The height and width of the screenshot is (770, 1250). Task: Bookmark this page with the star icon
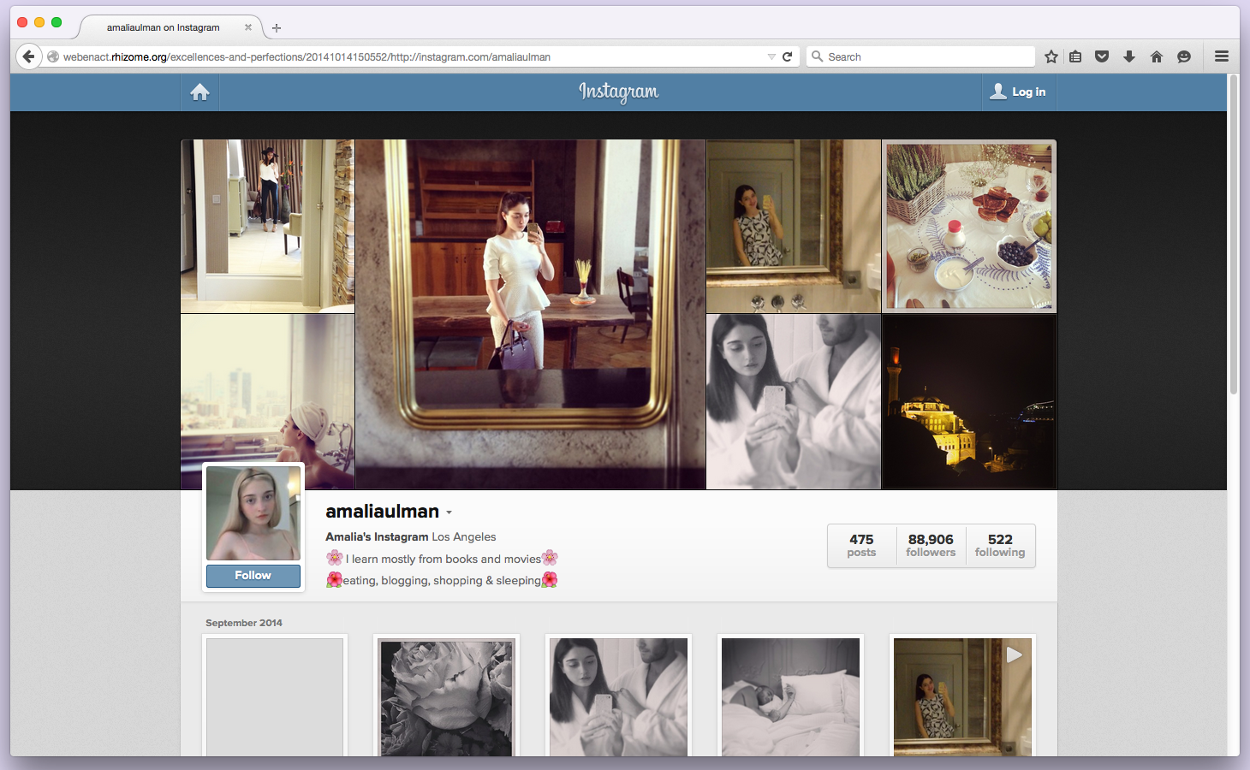tap(1051, 56)
